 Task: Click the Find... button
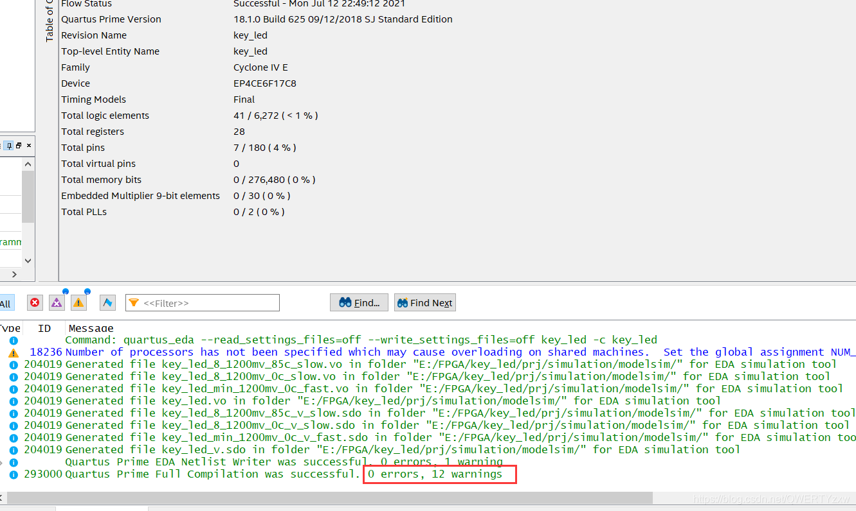(x=359, y=303)
